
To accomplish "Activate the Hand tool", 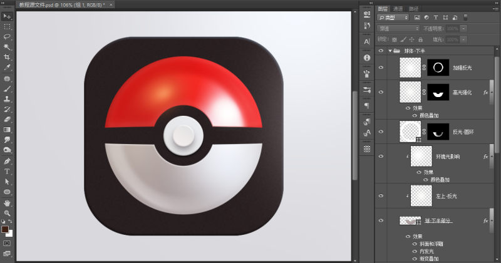I will [x=7, y=203].
